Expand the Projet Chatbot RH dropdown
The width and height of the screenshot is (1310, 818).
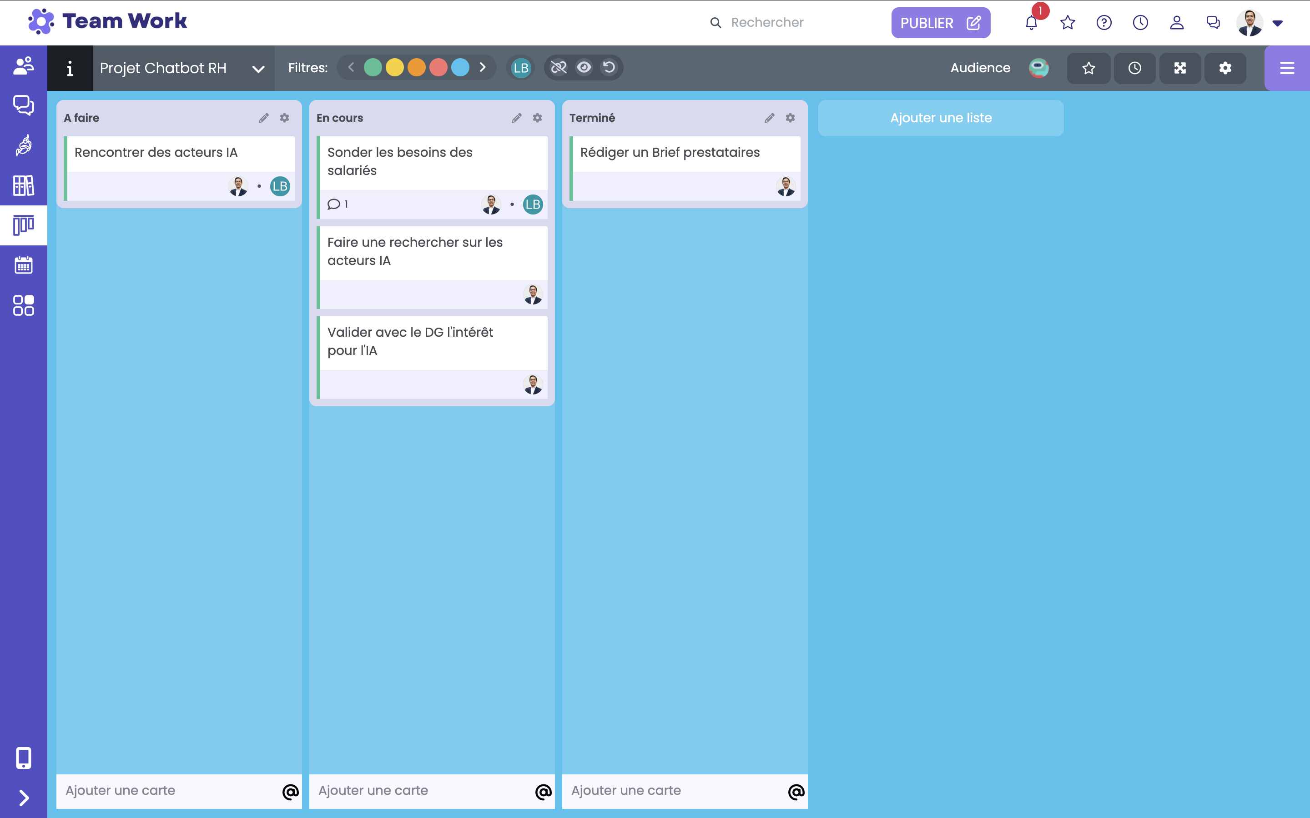tap(258, 69)
